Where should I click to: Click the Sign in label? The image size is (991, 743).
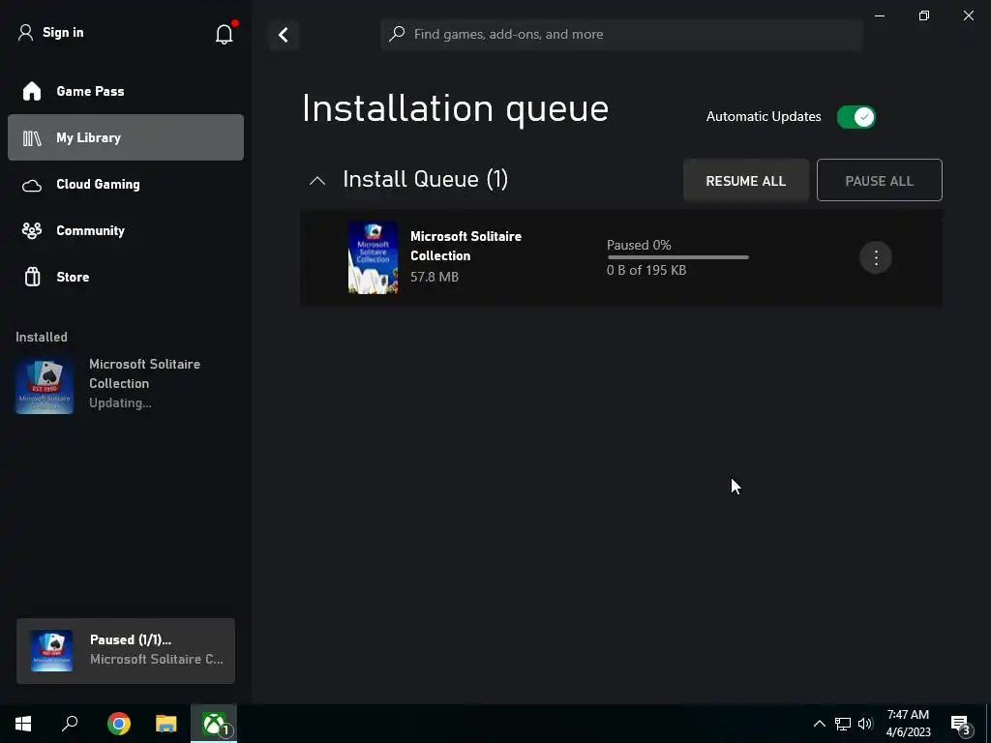pos(63,33)
